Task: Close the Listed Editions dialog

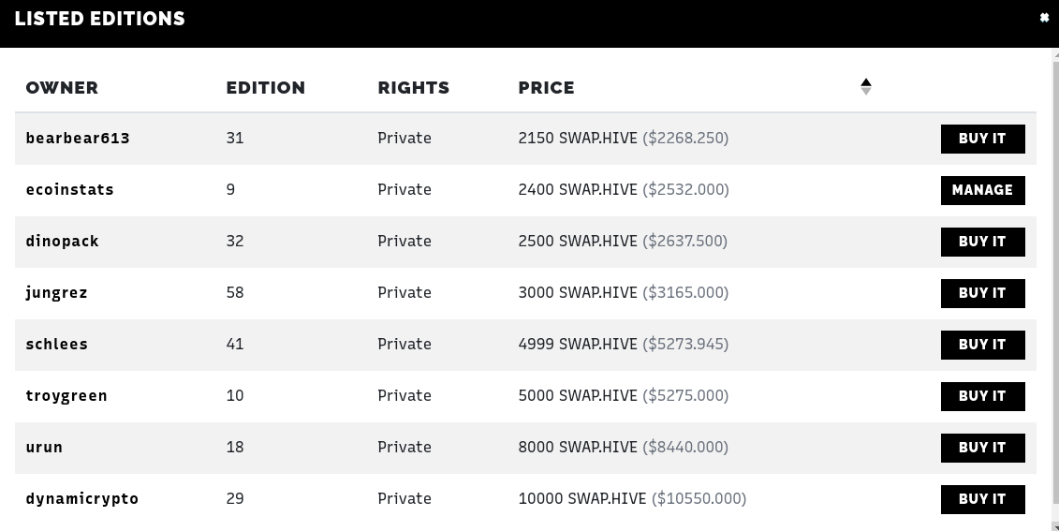Action: tap(1044, 18)
